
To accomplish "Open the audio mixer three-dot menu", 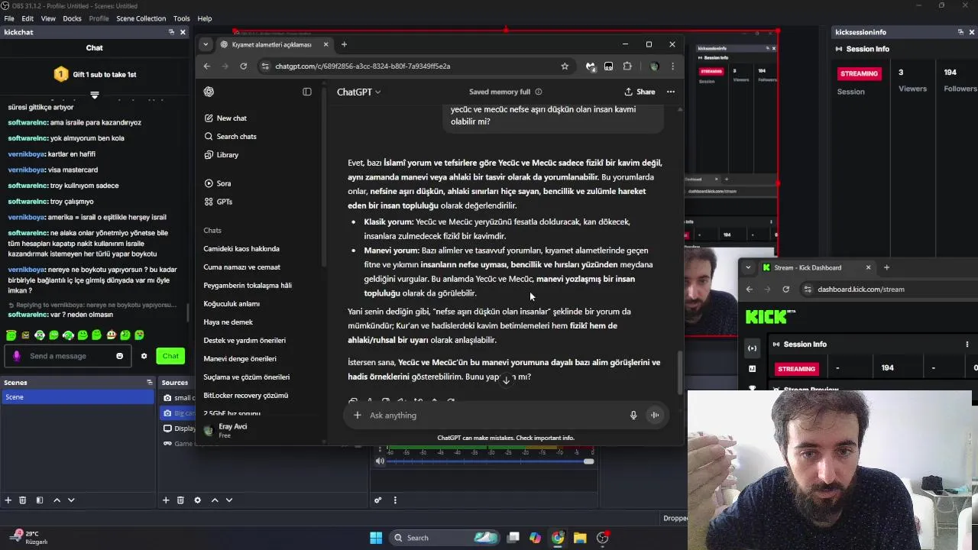I will (395, 500).
